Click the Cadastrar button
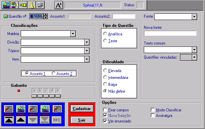Image resolution: width=205 pixels, height=129 pixels. [x=82, y=109]
